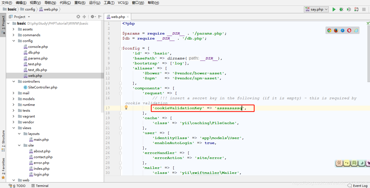Image resolution: width=370 pixels, height=188 pixels.
Task: Collapse the layouts folder
Action: point(19,134)
